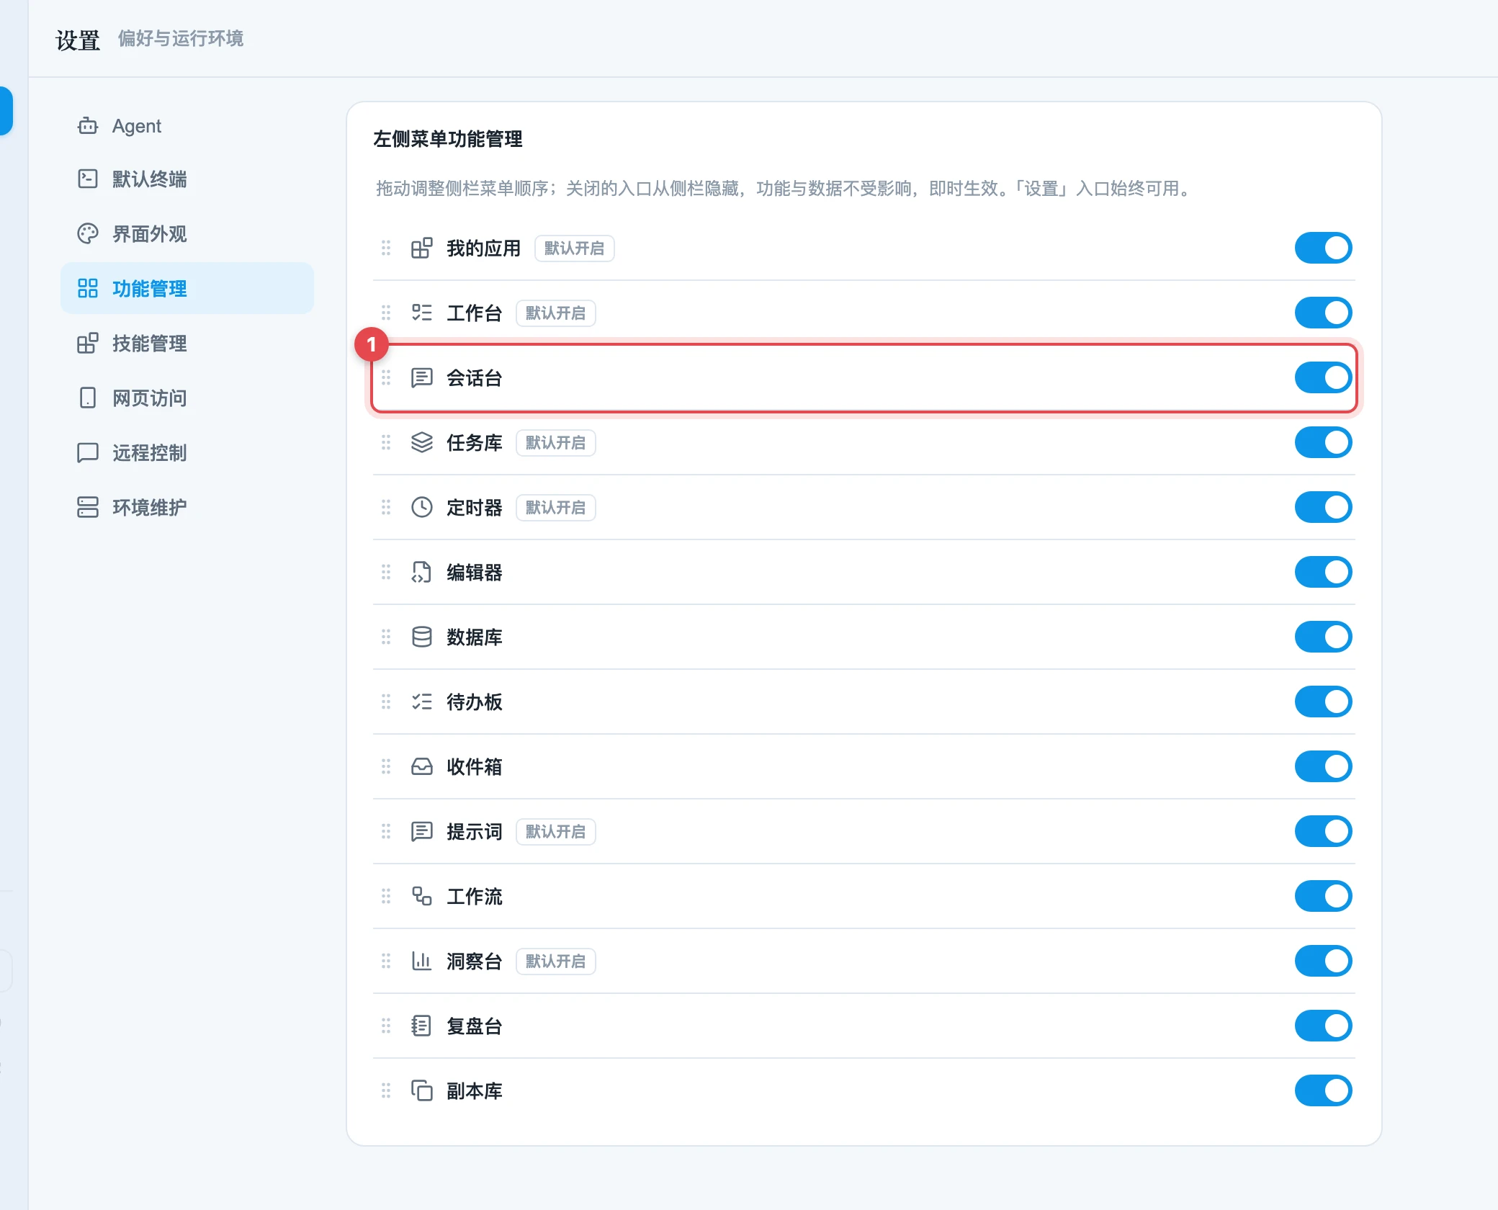This screenshot has height=1210, width=1498.
Task: Open 界面外观 settings
Action: 187,234
